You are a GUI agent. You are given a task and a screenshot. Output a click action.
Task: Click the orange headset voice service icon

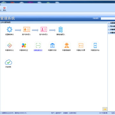point(67,45)
